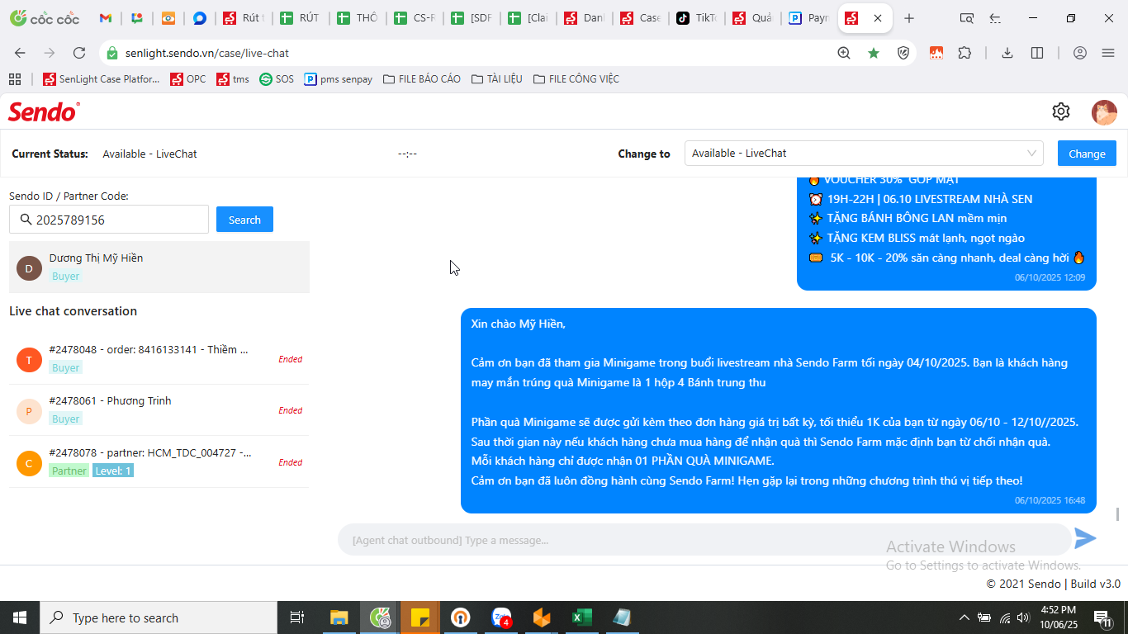Viewport: 1128px width, 634px height.
Task: Open the browser shield protection icon
Action: point(903,53)
